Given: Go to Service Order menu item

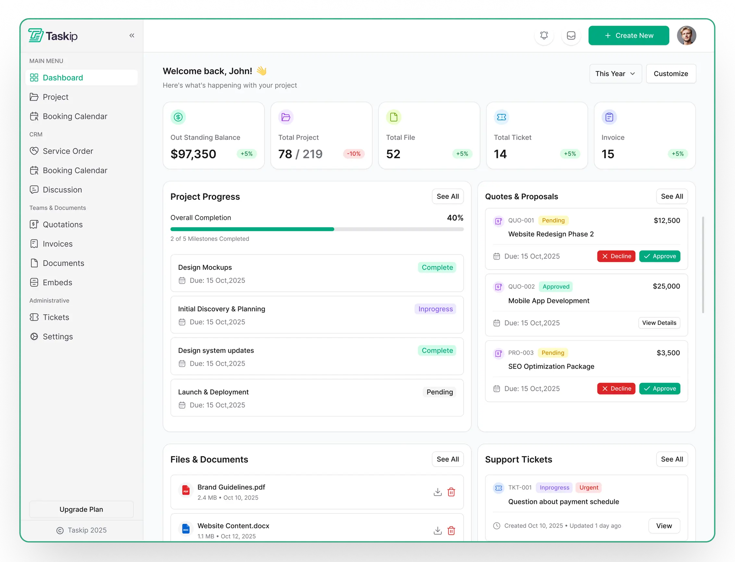Looking at the screenshot, I should tap(68, 151).
